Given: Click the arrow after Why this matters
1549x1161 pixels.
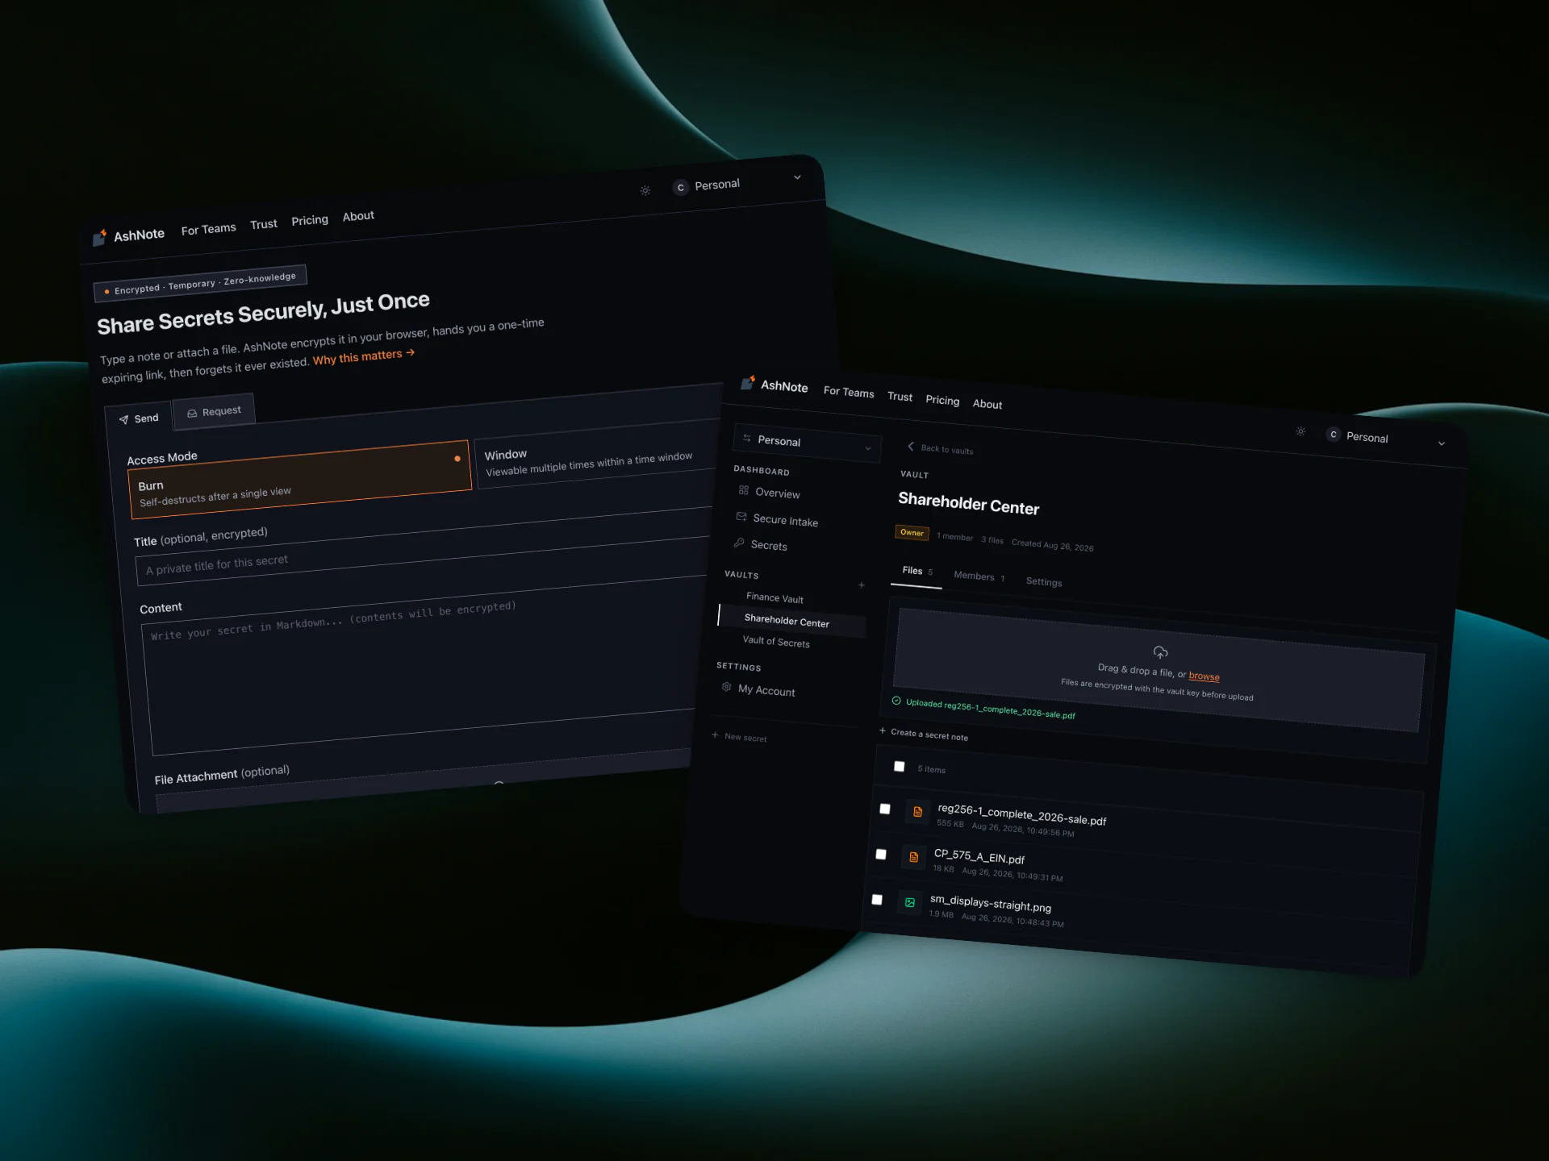Looking at the screenshot, I should click(x=411, y=352).
